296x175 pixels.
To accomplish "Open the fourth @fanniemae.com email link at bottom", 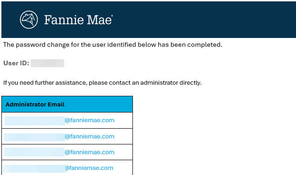I will click(x=89, y=168).
